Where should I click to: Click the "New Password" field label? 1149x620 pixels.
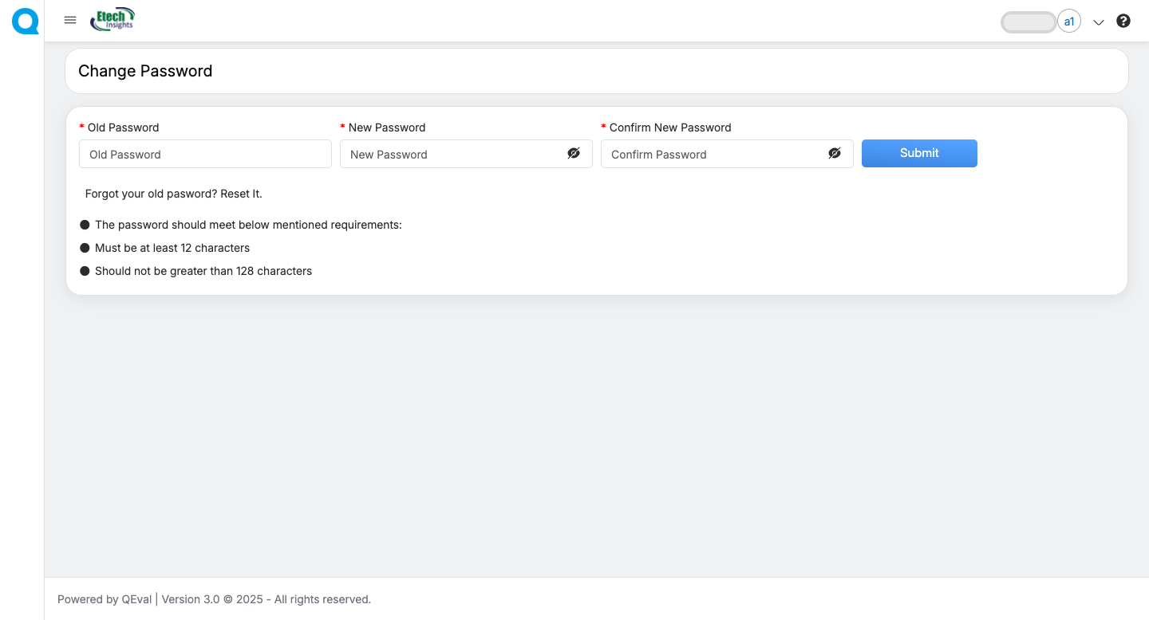pos(387,128)
